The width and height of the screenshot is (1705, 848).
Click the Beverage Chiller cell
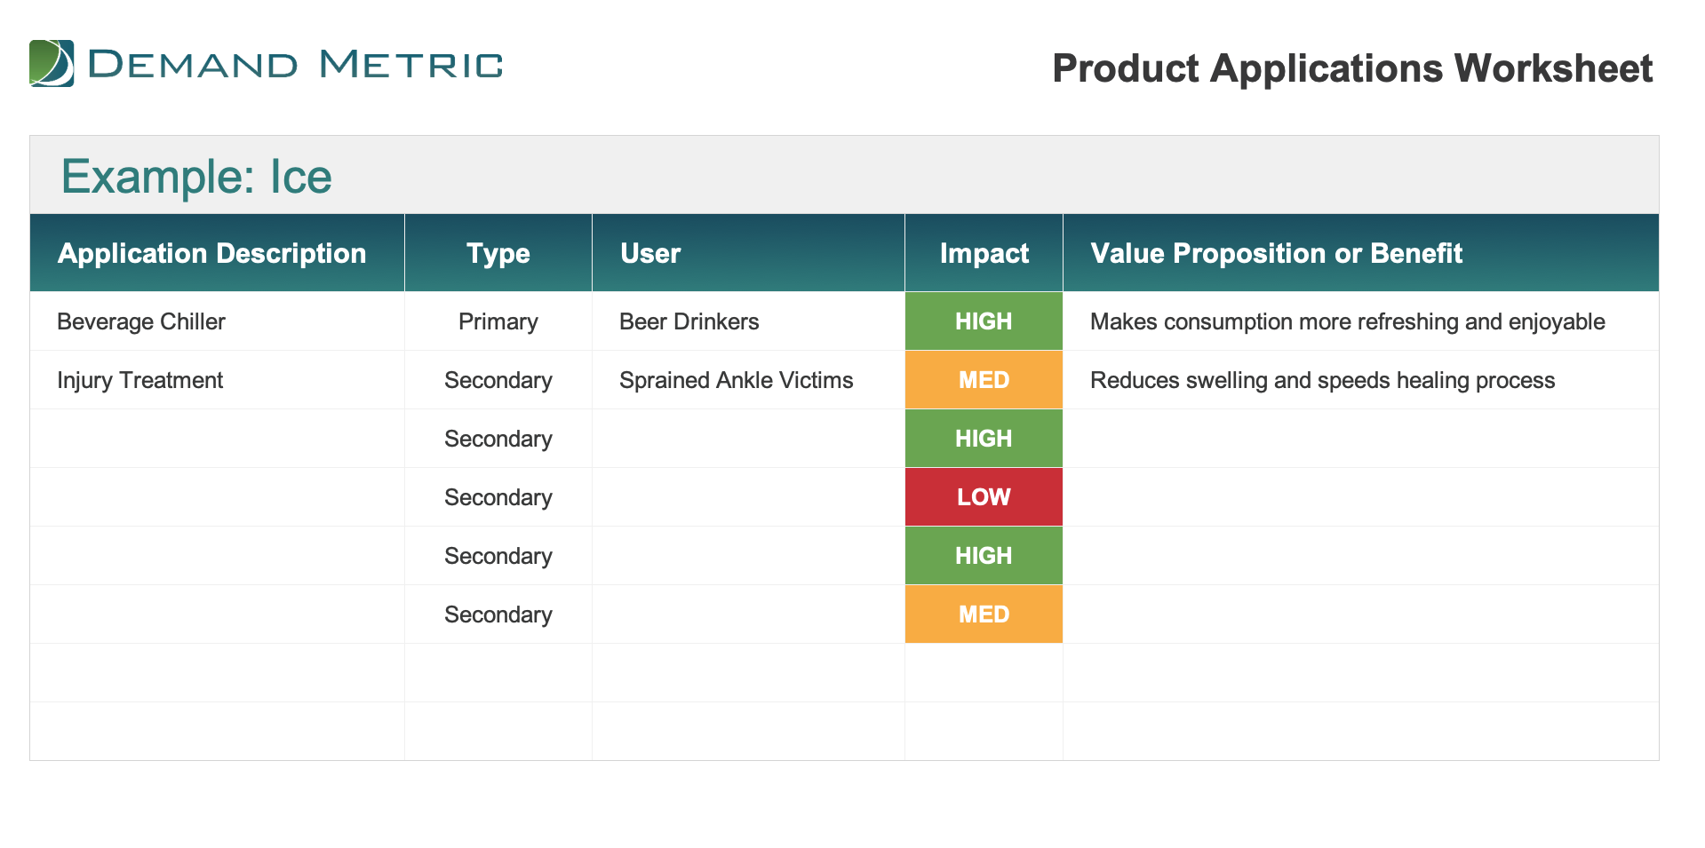click(218, 321)
